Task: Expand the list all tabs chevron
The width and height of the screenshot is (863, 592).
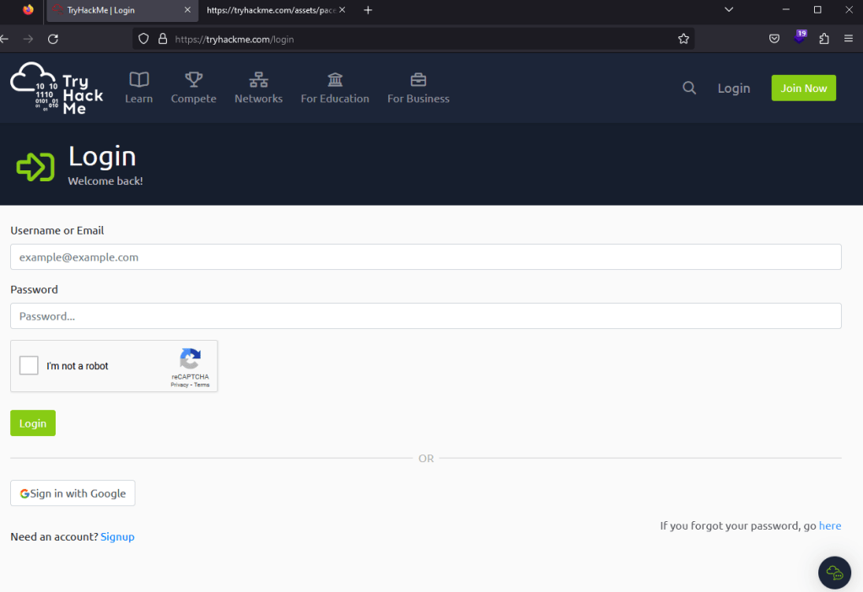Action: pyautogui.click(x=729, y=10)
